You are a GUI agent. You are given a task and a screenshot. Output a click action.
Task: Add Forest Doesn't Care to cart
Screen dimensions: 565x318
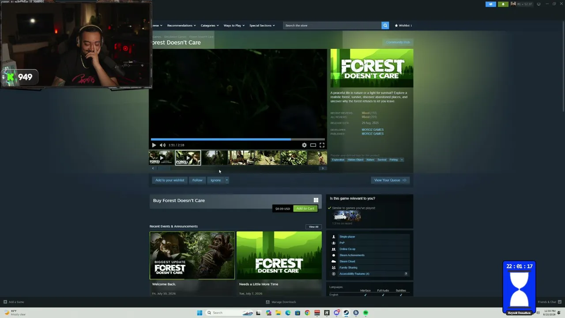coord(305,208)
